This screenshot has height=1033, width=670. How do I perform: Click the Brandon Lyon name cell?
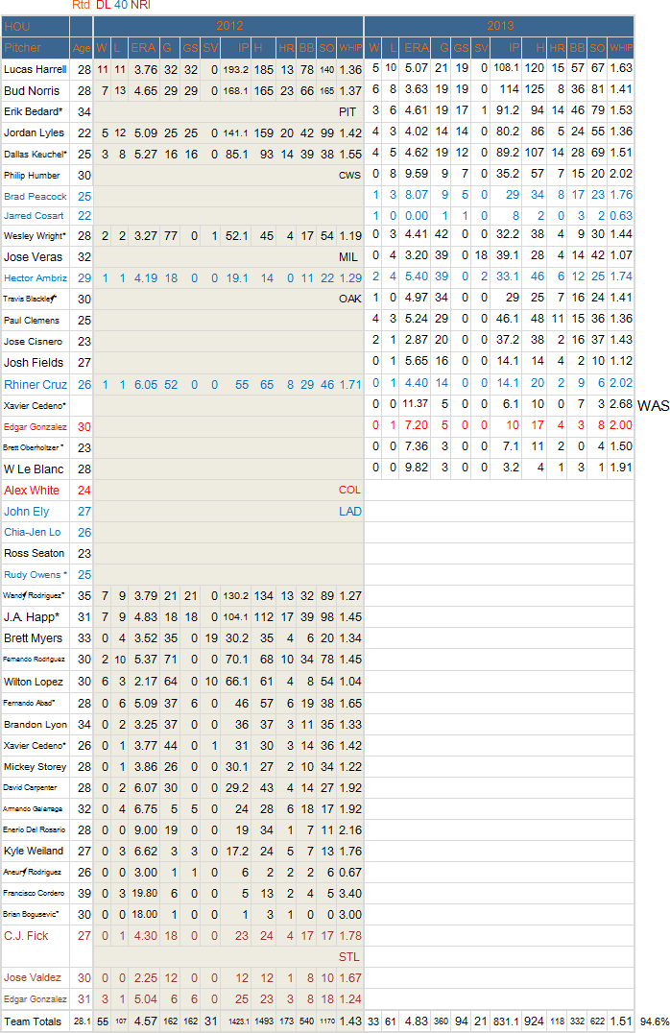pyautogui.click(x=36, y=724)
